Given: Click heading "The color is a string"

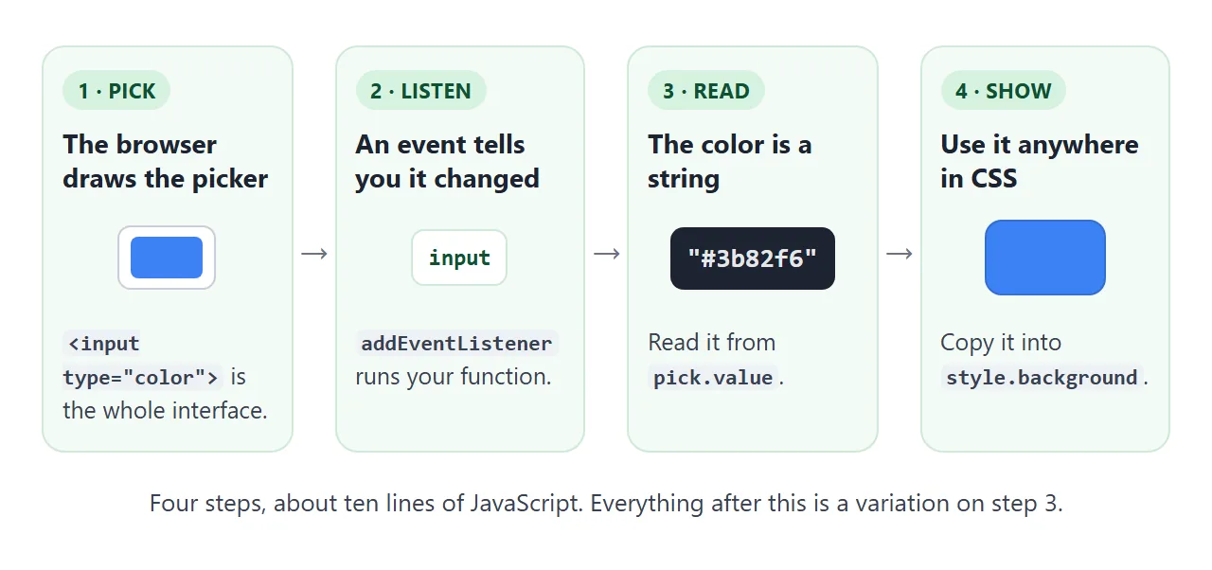Looking at the screenshot, I should point(730,161).
